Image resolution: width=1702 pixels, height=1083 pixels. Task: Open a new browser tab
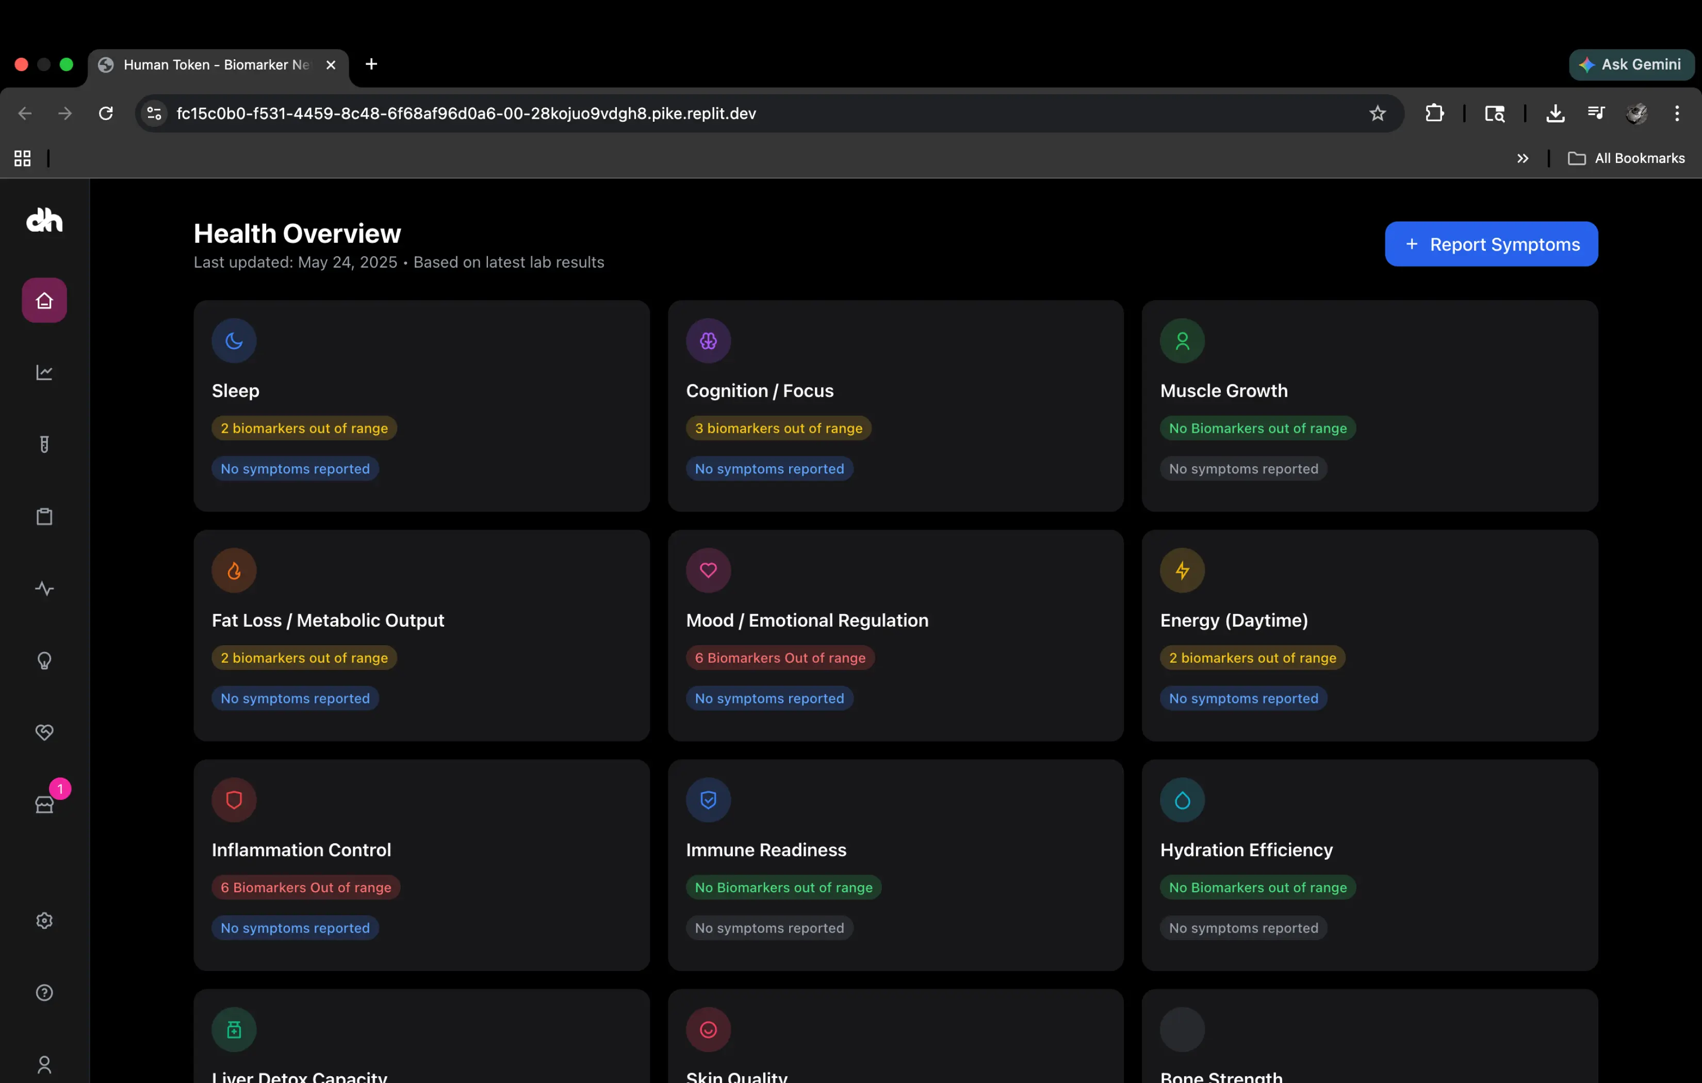[371, 64]
